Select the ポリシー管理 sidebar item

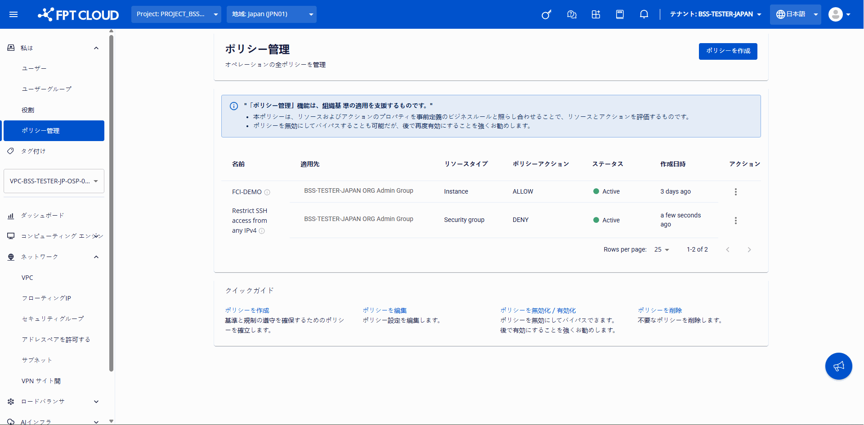pos(54,131)
